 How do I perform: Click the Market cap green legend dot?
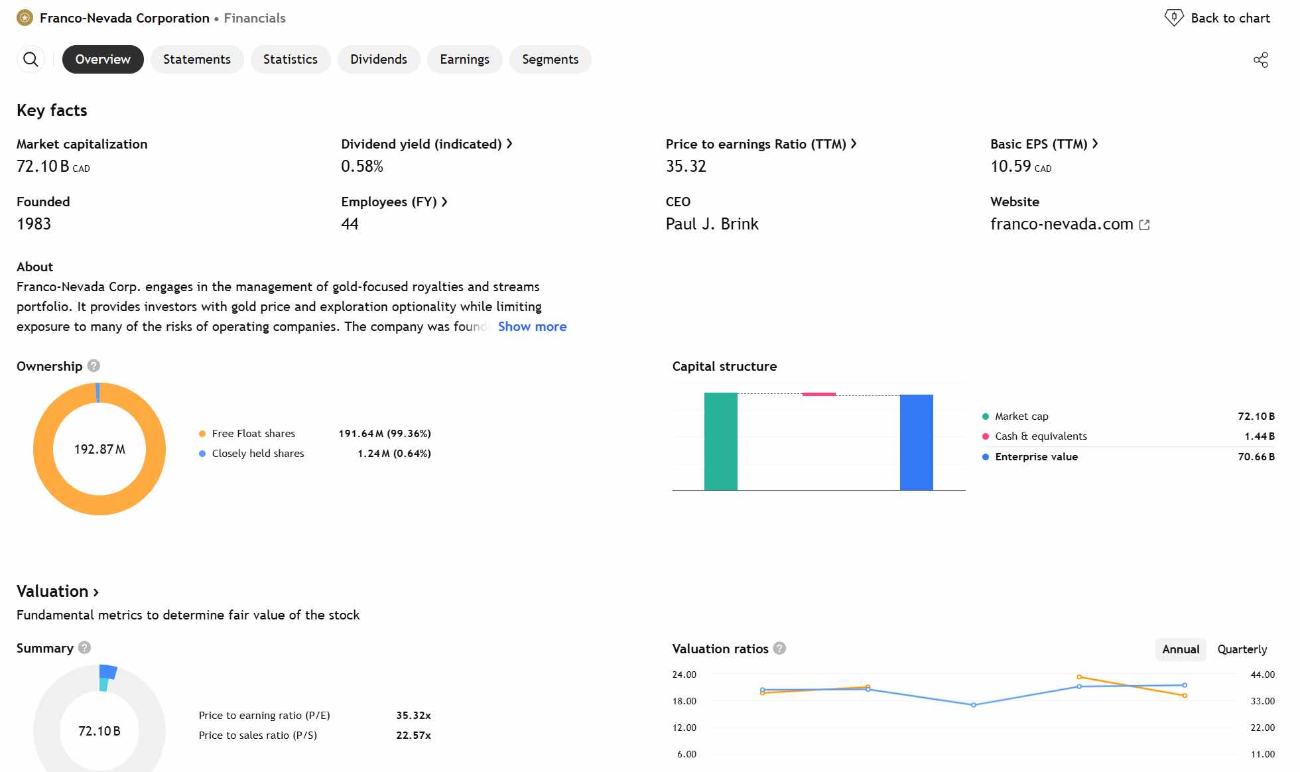(x=986, y=417)
